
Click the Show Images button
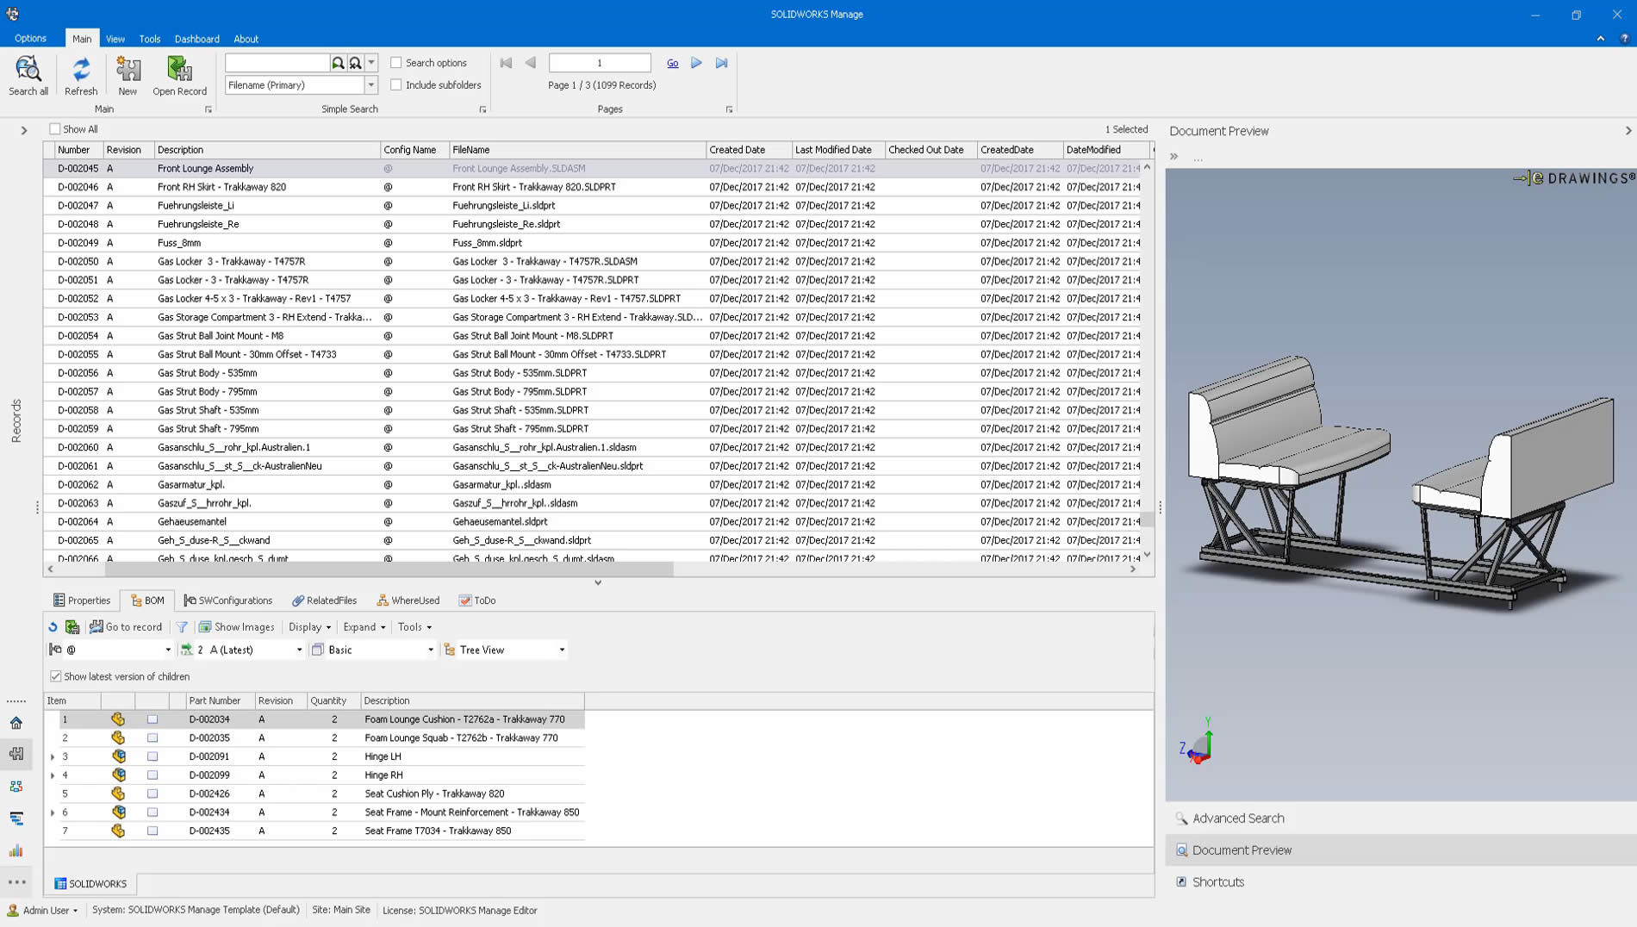click(237, 627)
